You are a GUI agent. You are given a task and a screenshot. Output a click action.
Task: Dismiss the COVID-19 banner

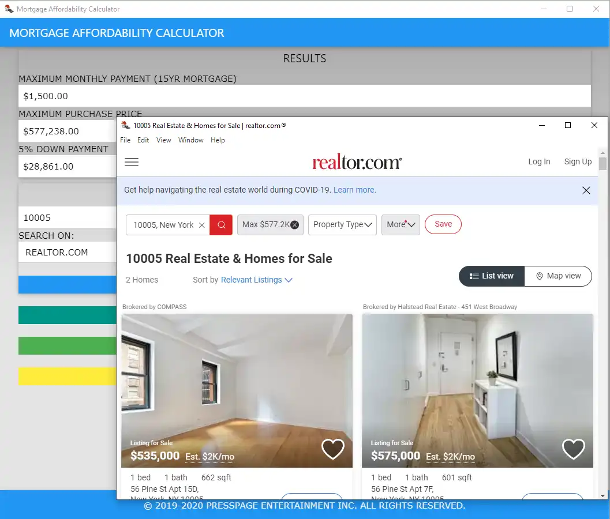586,190
